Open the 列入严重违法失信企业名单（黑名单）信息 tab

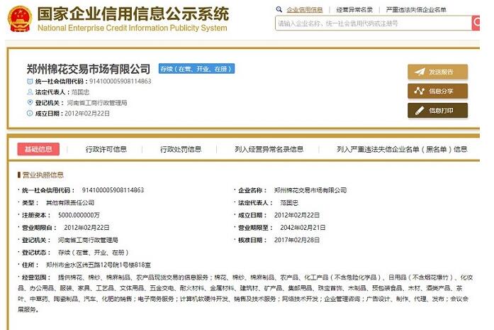pyautogui.click(x=402, y=149)
